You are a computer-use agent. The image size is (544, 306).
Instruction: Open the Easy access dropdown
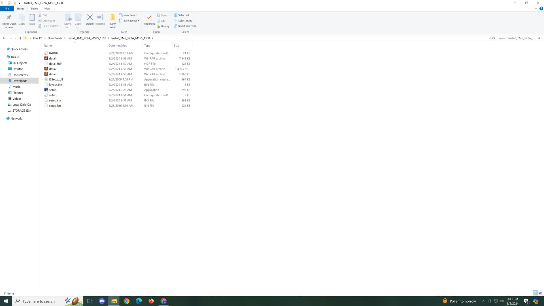[129, 21]
